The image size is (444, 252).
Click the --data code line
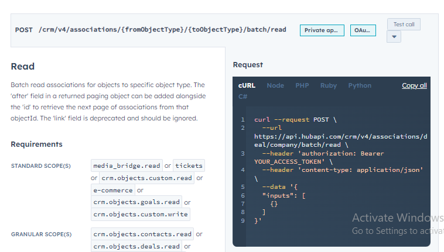279,187
